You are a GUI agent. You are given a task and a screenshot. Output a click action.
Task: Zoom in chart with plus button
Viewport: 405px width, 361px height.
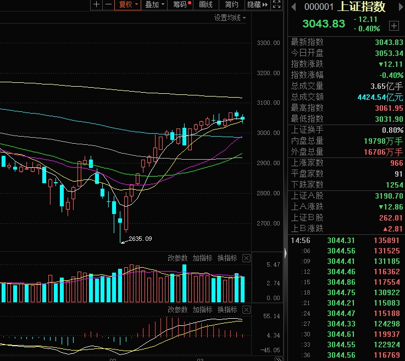point(96,4)
